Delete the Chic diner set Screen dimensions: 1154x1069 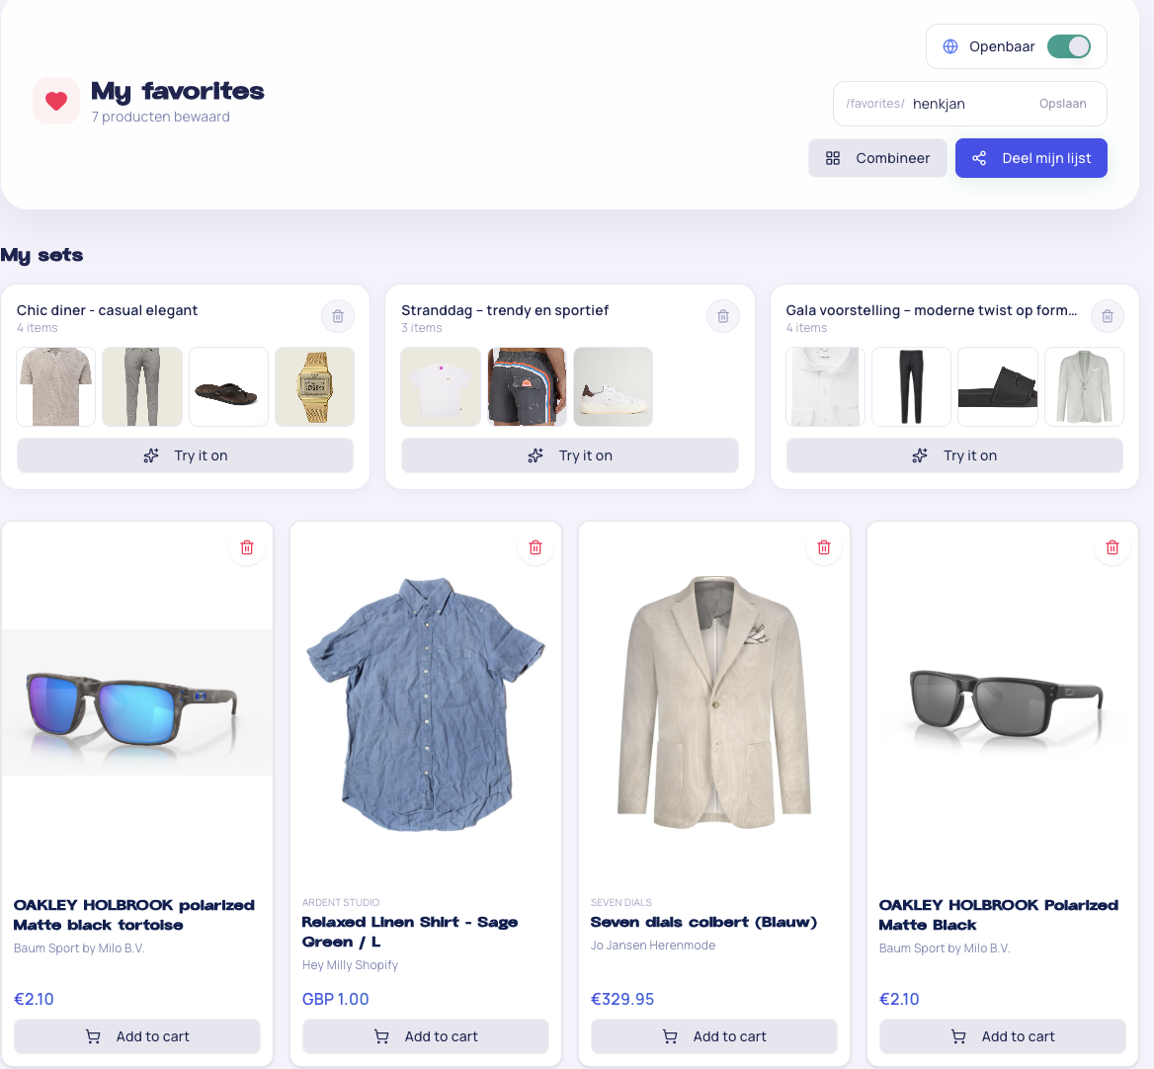338,316
